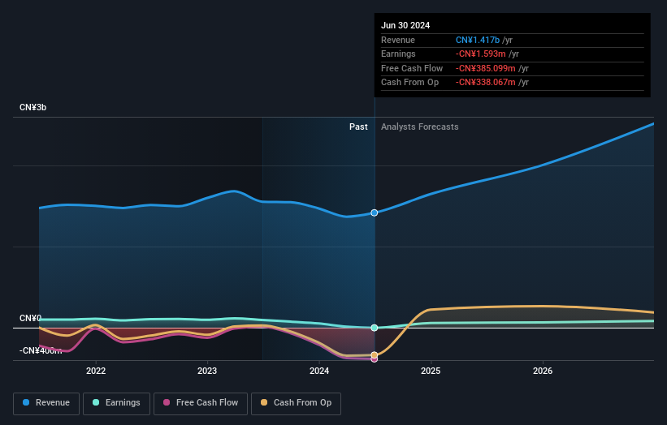Toggle the Revenue legend button
This screenshot has width=667, height=425.
pos(46,403)
